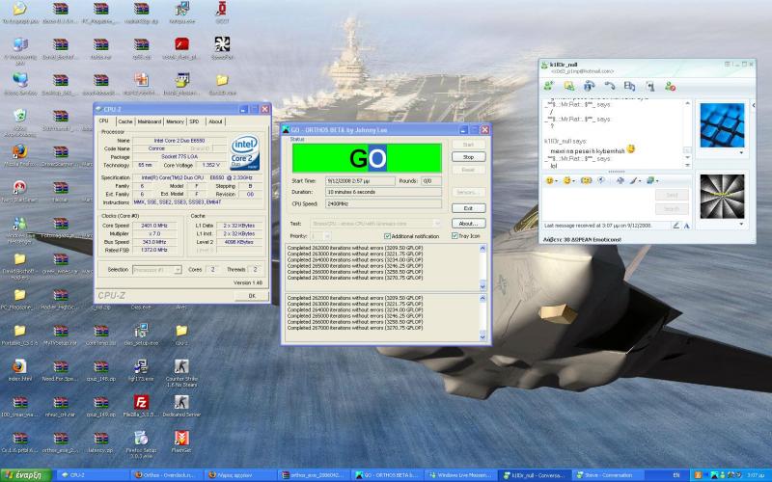The image size is (772, 482).
Task: Switch to the About tab in CPU-Z
Action: pos(215,121)
